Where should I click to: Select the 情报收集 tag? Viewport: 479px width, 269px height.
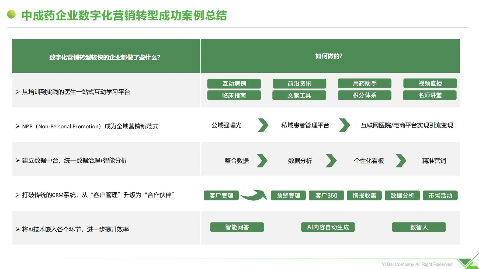(364, 196)
